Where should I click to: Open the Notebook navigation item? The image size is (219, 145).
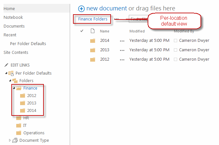click(x=13, y=17)
